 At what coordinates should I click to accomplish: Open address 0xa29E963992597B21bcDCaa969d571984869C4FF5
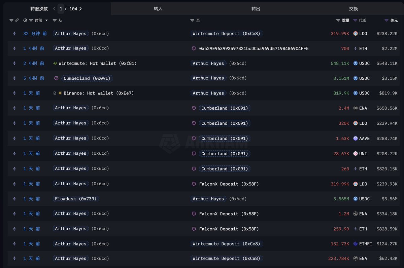pyautogui.click(x=254, y=48)
